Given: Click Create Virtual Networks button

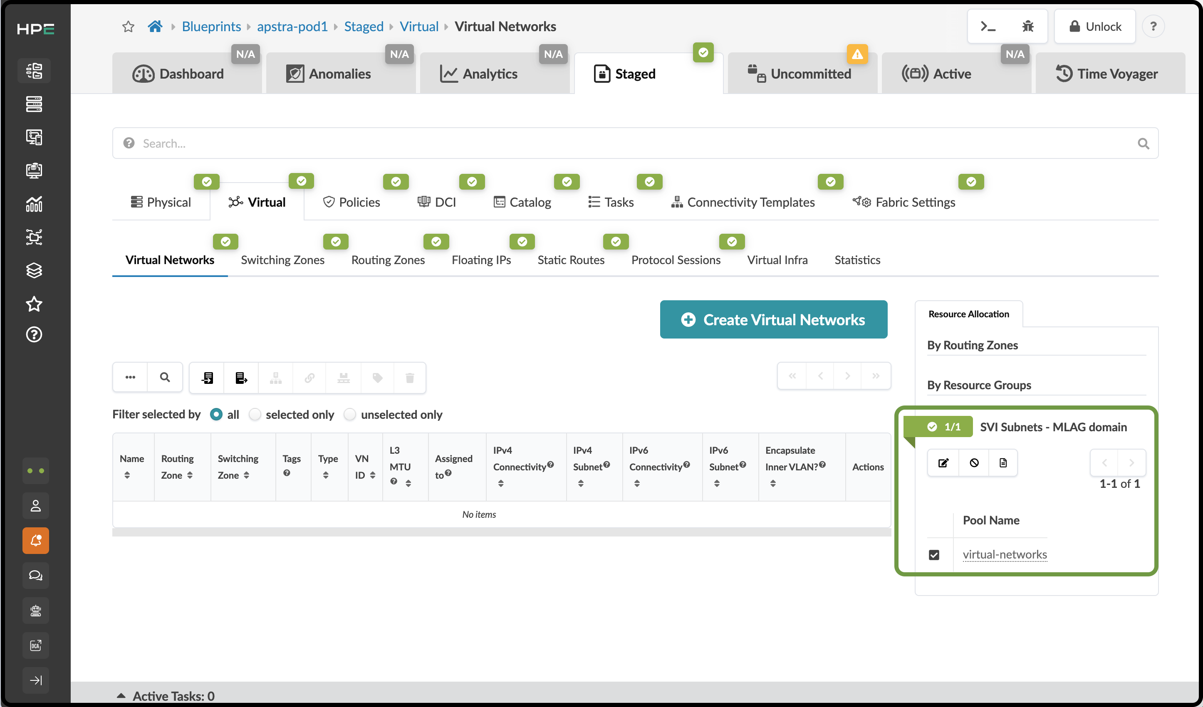Looking at the screenshot, I should coord(773,319).
